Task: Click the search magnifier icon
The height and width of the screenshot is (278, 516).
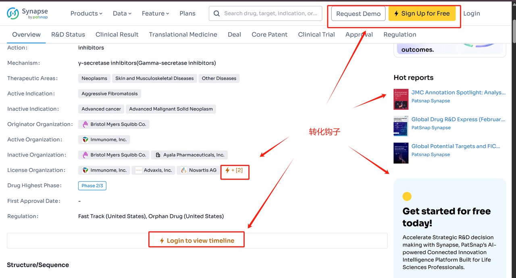Action: (217, 13)
